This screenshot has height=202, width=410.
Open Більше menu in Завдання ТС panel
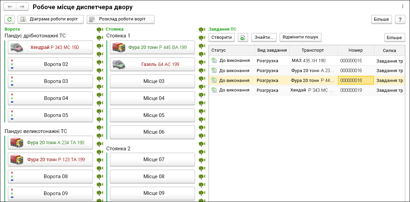pos(395,37)
